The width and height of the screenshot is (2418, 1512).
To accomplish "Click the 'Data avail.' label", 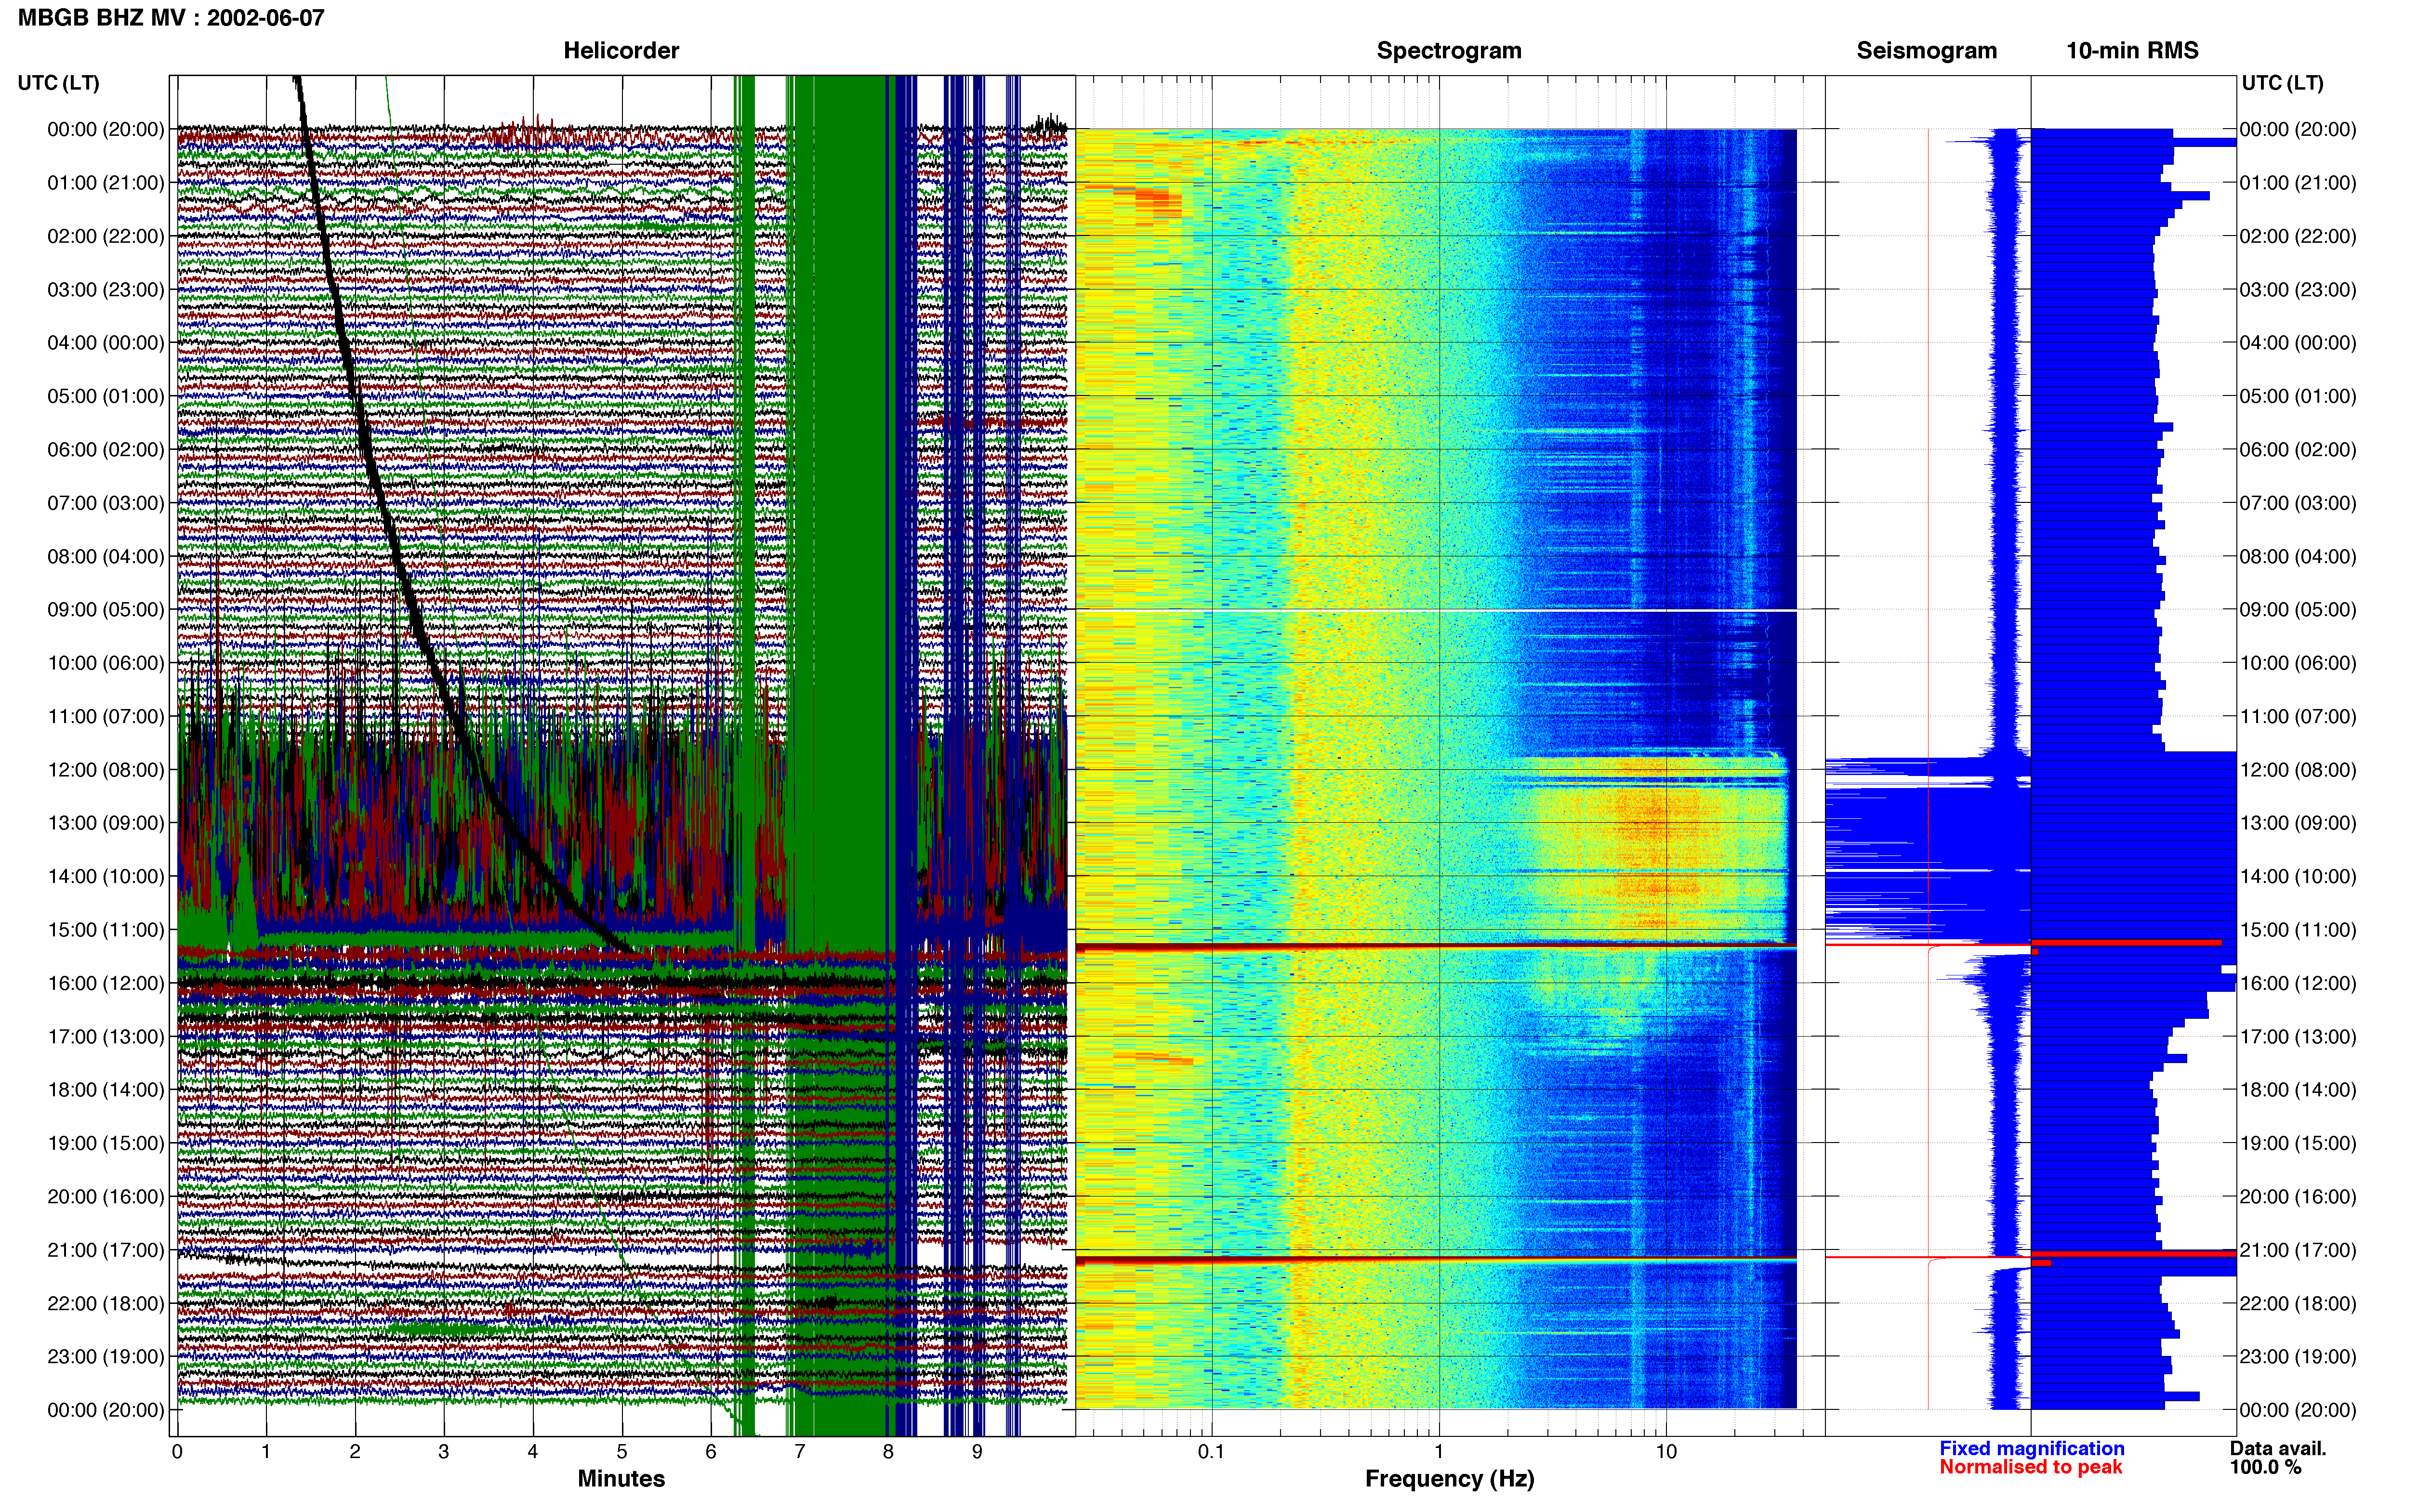I will point(2278,1448).
